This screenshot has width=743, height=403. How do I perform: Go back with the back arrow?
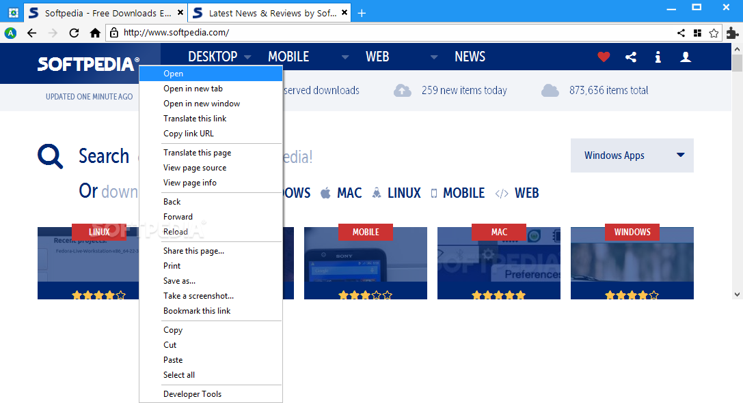click(x=31, y=33)
